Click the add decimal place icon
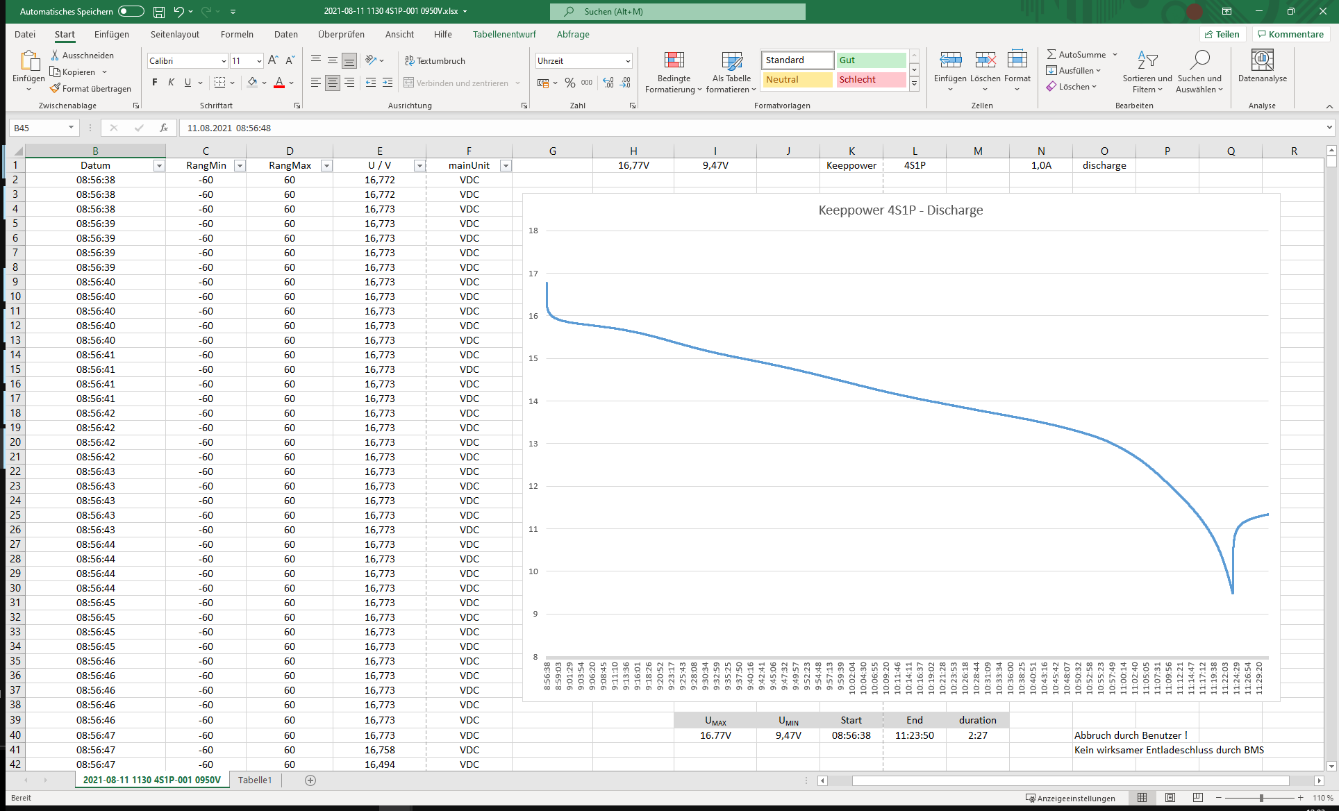 point(608,83)
